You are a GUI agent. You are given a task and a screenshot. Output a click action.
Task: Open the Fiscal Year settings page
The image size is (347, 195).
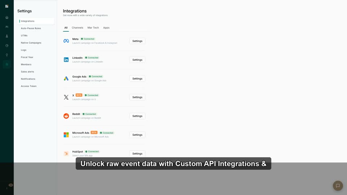click(27, 57)
